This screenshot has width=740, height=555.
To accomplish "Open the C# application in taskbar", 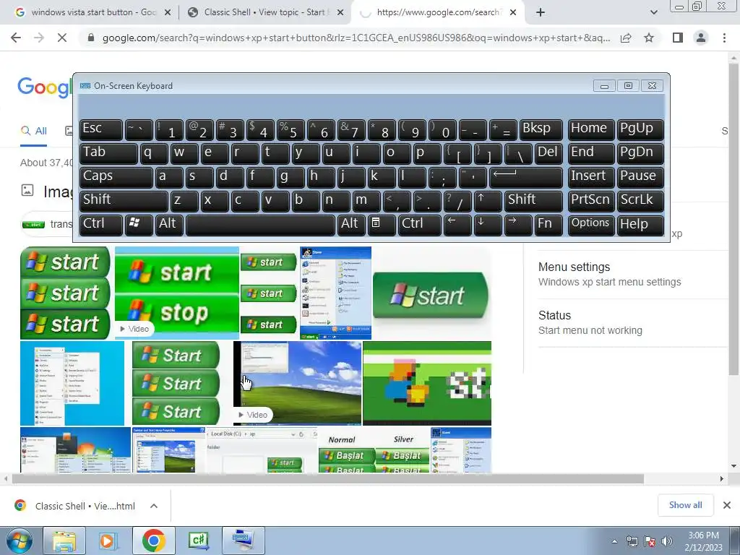I will pos(198,541).
